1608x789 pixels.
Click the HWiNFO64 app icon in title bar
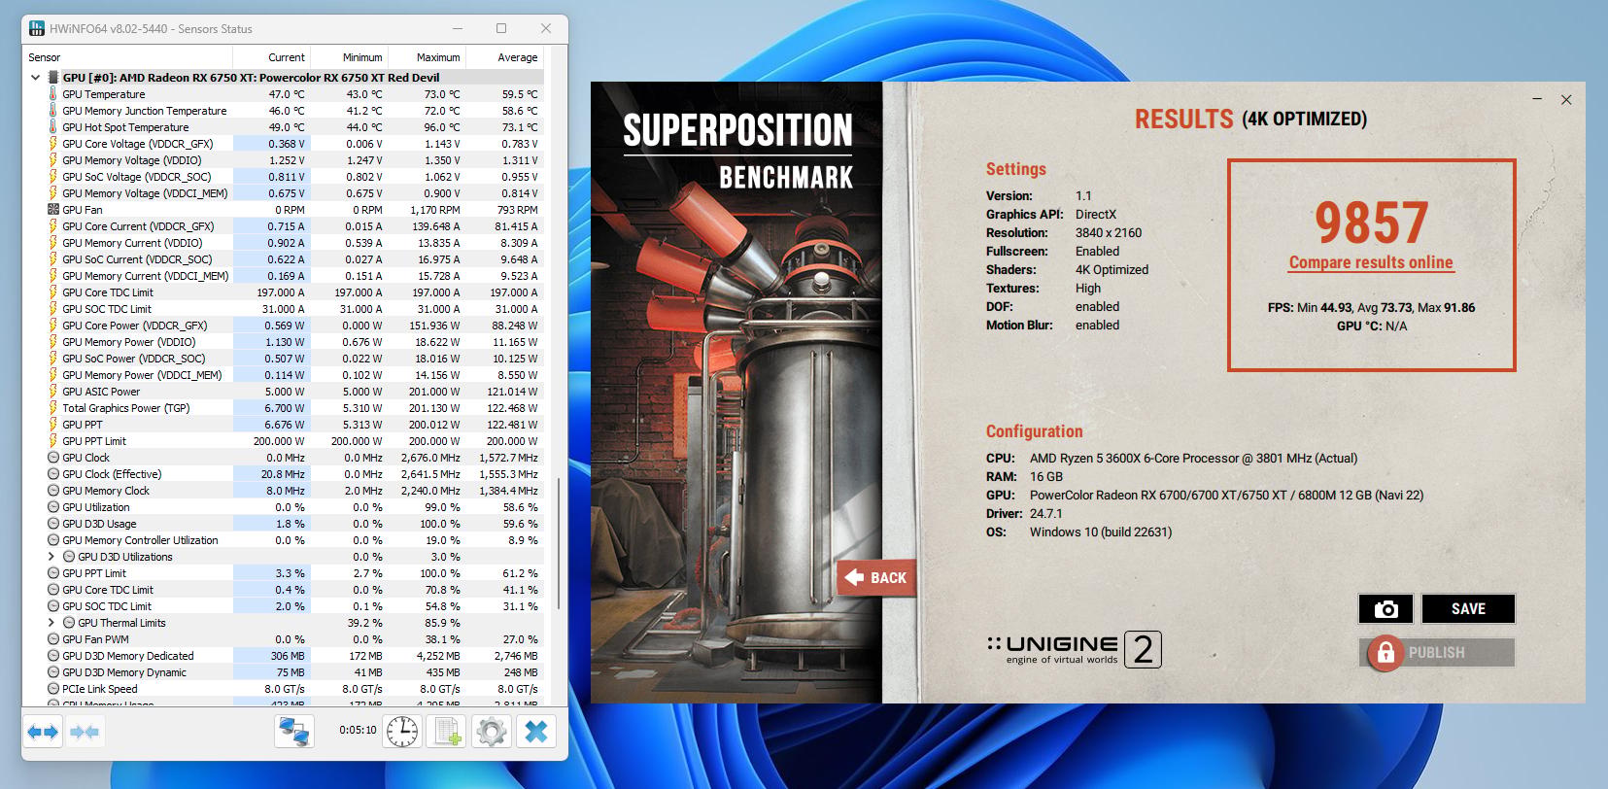coord(37,28)
